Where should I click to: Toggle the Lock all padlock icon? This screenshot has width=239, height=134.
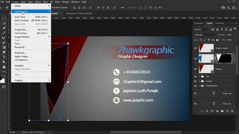tap(217, 40)
